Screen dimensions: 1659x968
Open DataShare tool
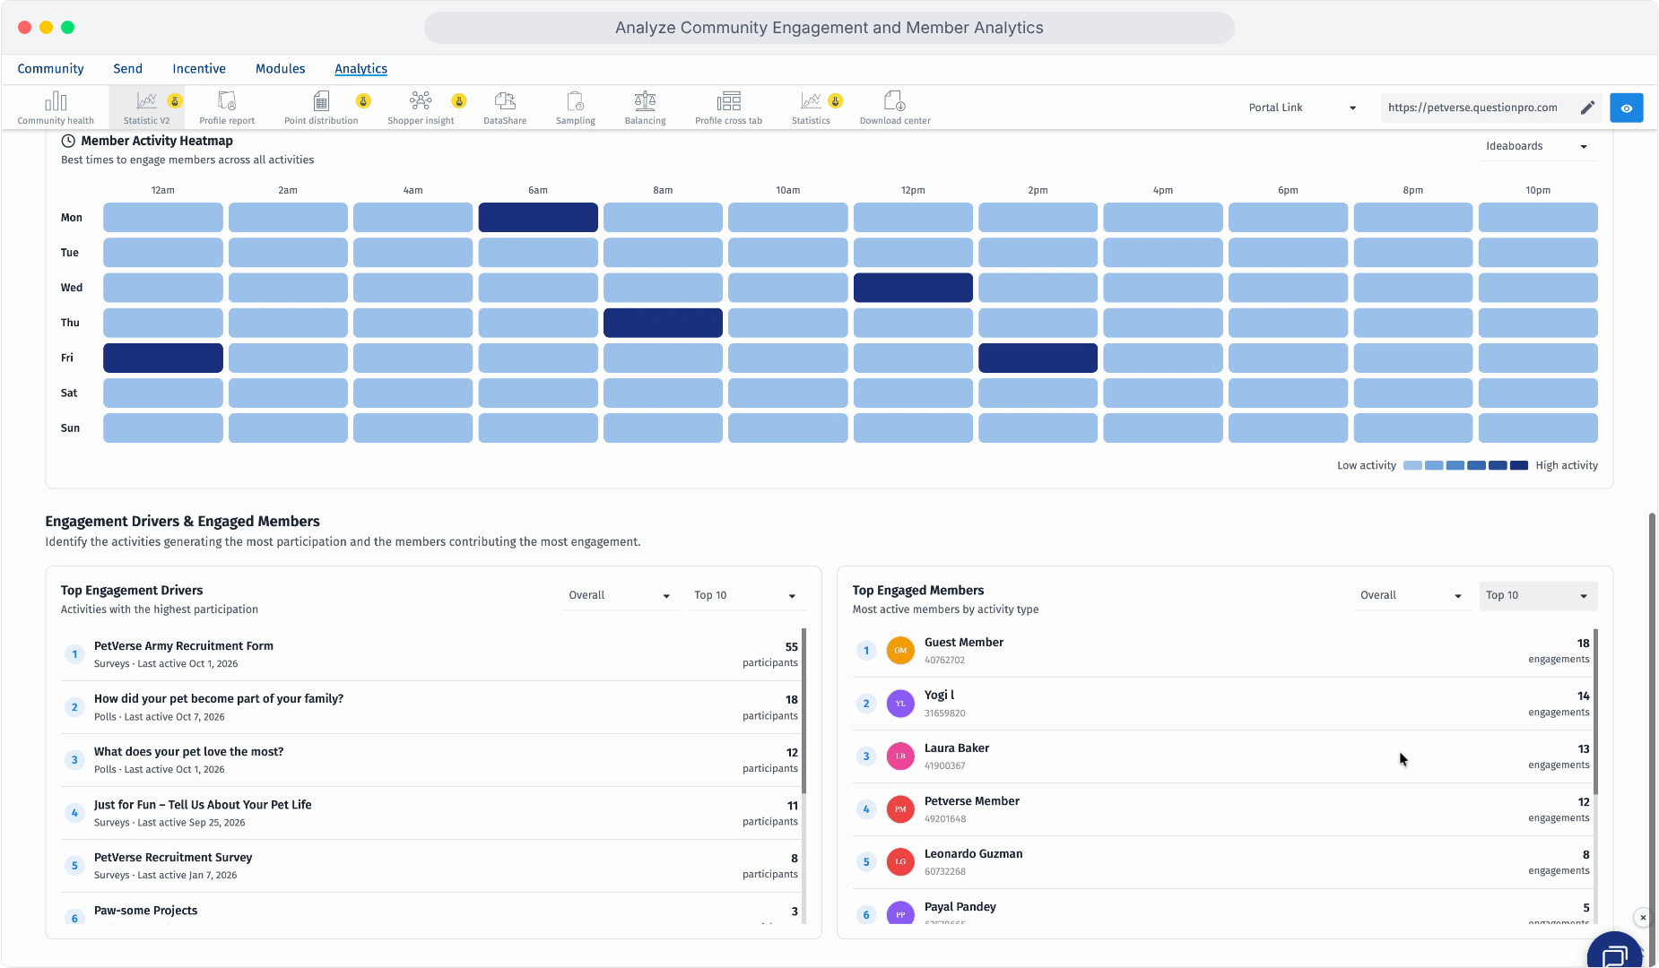pyautogui.click(x=505, y=108)
